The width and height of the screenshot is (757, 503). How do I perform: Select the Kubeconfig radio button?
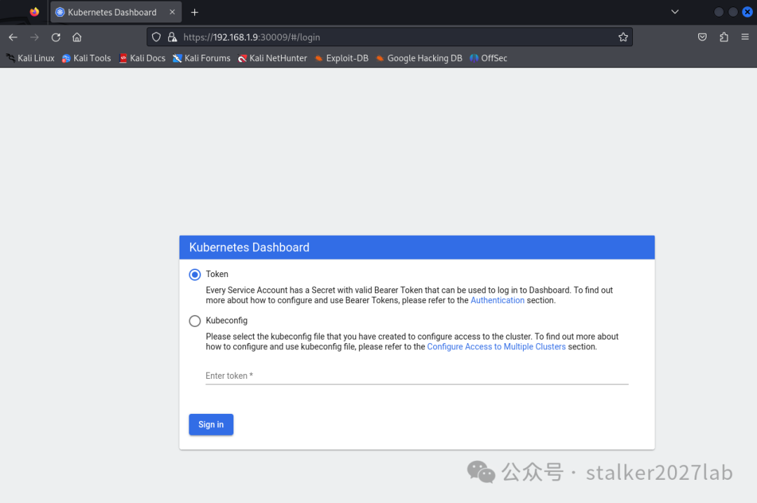[195, 321]
